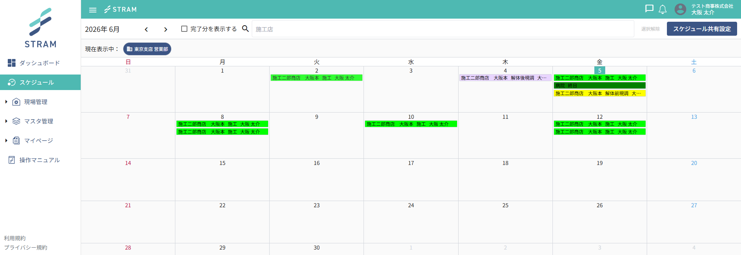Open June 10 施工 event
The height and width of the screenshot is (255, 741).
point(411,124)
